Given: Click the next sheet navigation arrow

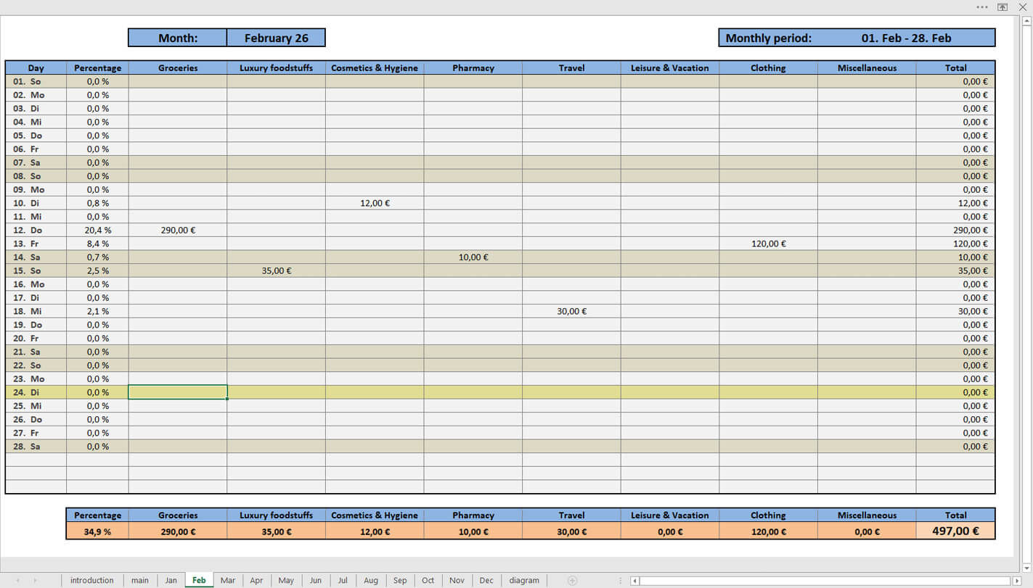Looking at the screenshot, I should 34,581.
